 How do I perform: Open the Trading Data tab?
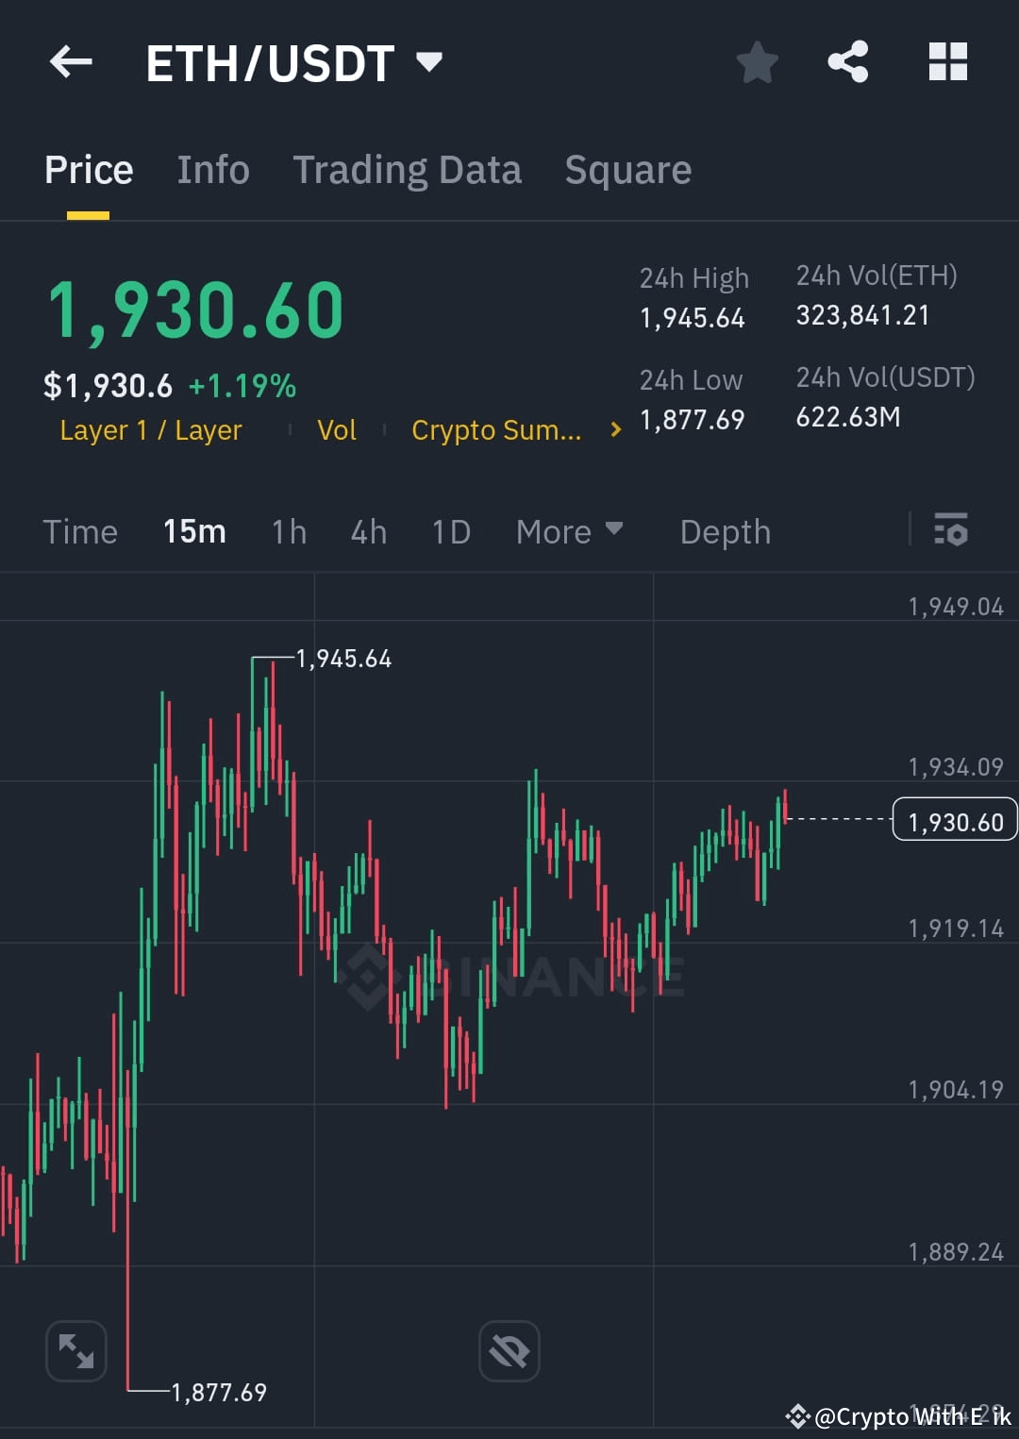click(408, 170)
